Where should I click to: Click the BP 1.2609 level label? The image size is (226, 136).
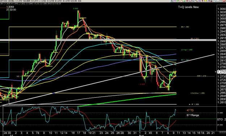195,104
